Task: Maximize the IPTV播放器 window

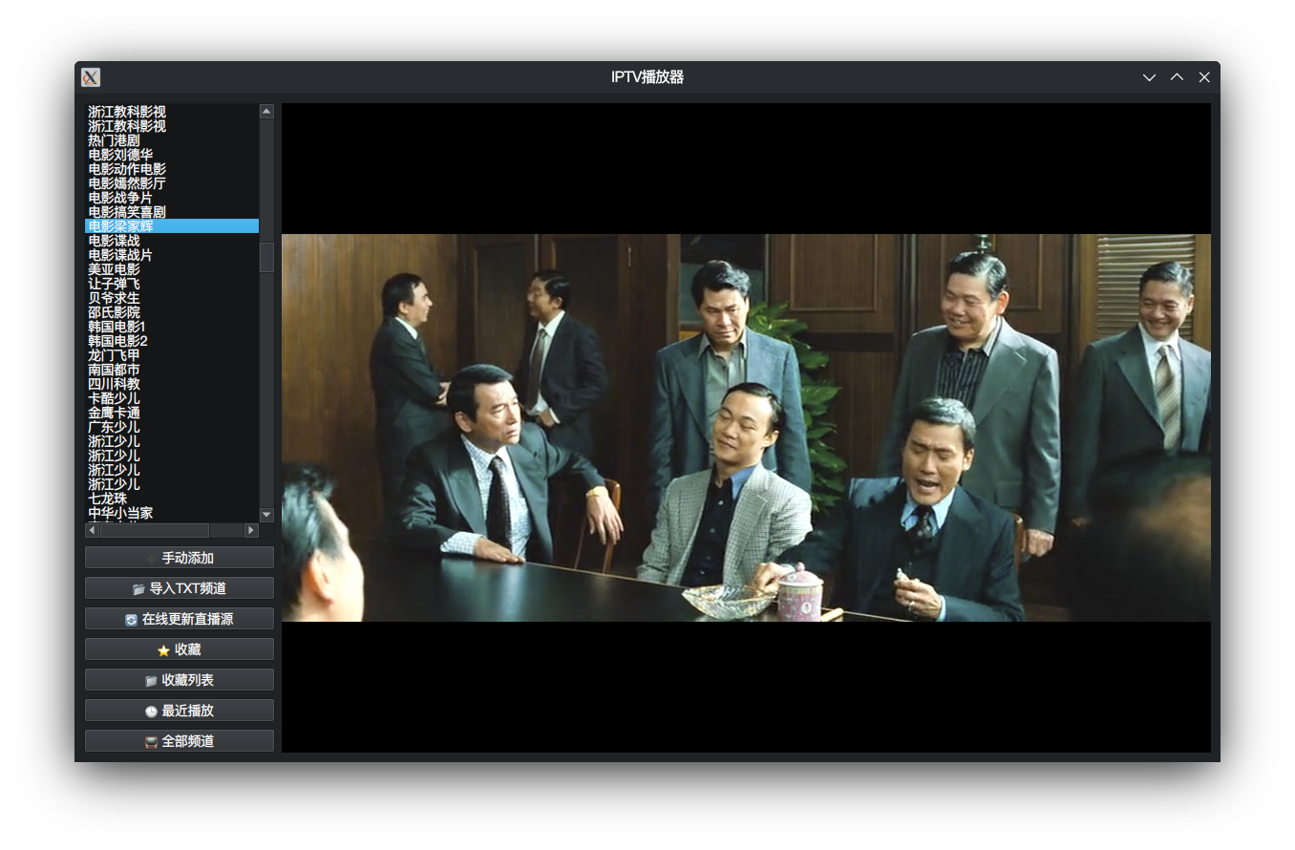Action: click(x=1178, y=77)
